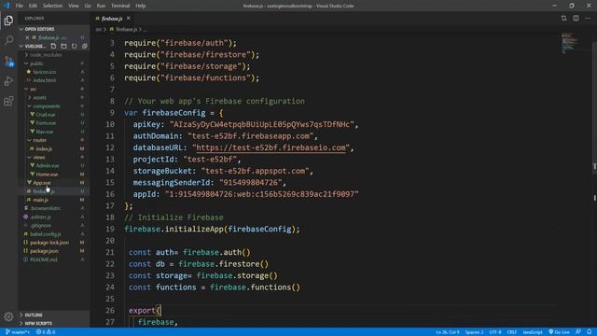597x336 pixels.
Task: Click the VS Code logo in title bar
Action: pos(7,6)
